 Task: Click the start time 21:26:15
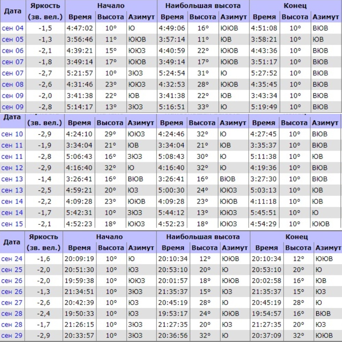tap(79, 325)
